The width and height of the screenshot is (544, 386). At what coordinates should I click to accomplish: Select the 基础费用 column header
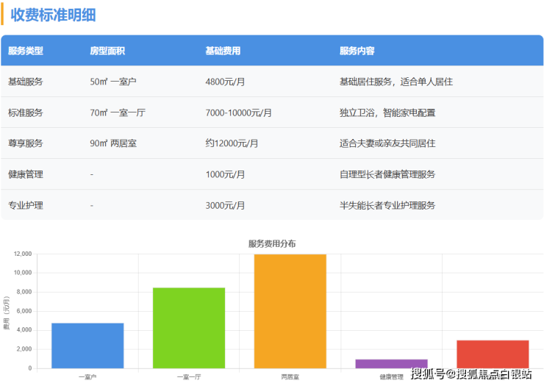coord(223,51)
